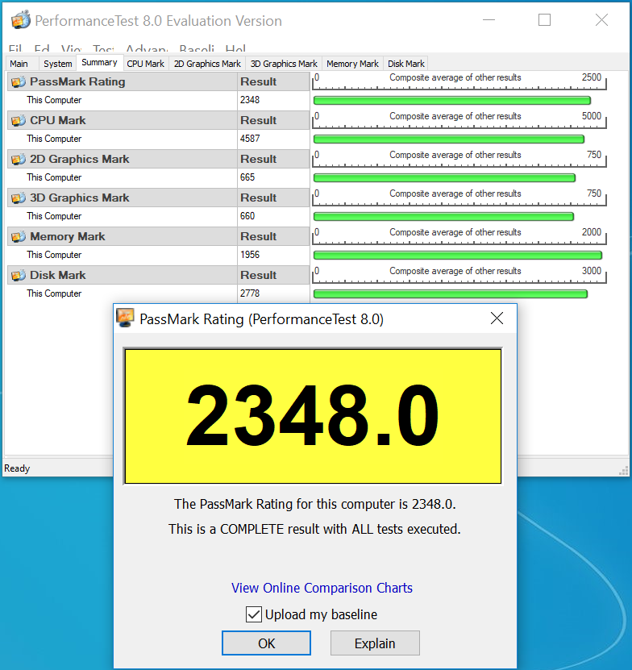Click the 1956 Memory Mark result value

pyautogui.click(x=250, y=255)
